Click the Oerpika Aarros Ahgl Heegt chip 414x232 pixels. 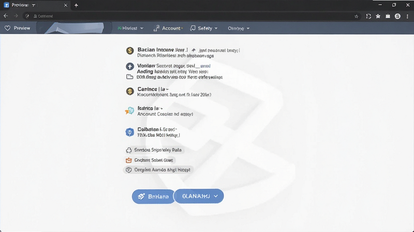tap(158, 170)
